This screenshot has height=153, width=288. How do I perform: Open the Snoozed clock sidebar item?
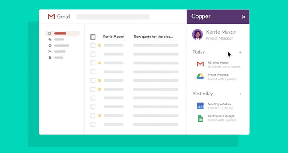pyautogui.click(x=59, y=45)
